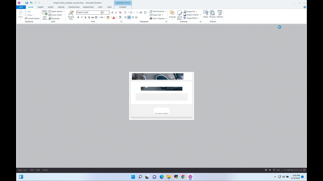
Task: Click the line spacing icon
Action: 145,12
